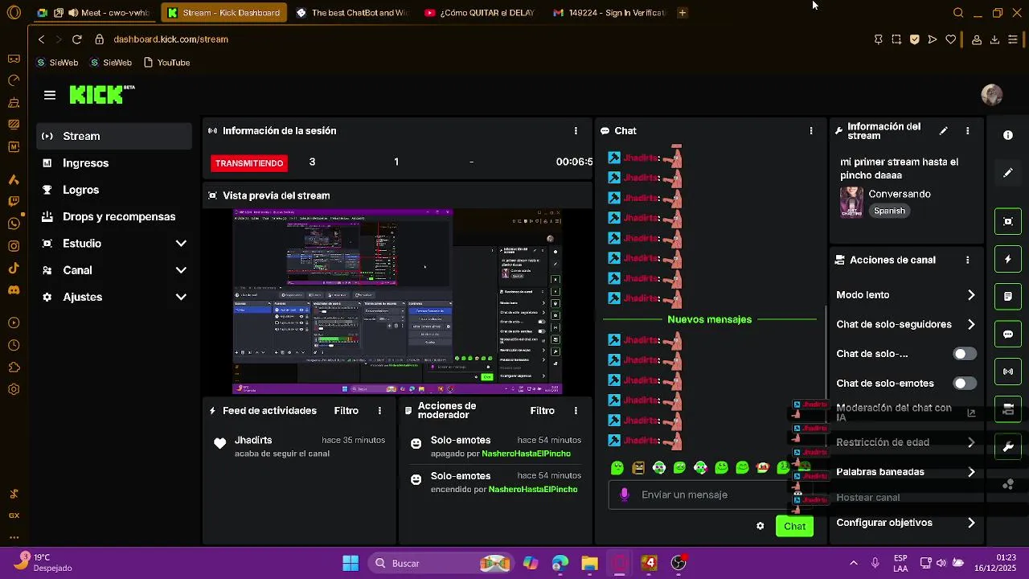Click microphone icon in message box
This screenshot has width=1029, height=579.
coord(625,495)
